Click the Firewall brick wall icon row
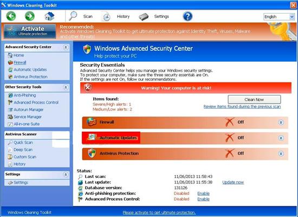 pos(185,122)
